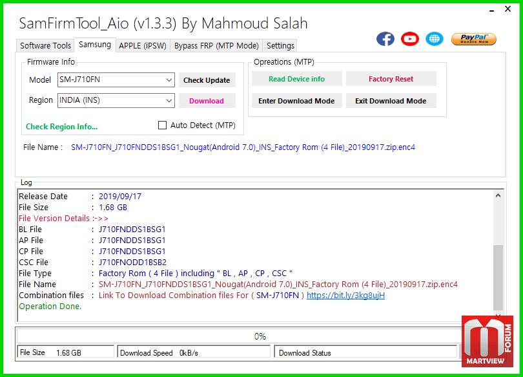Click the red File Name value in log

(278, 285)
